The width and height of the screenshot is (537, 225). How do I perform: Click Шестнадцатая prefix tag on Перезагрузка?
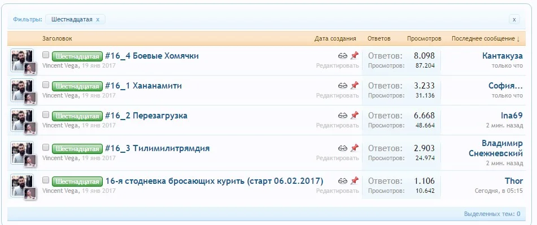pyautogui.click(x=77, y=116)
